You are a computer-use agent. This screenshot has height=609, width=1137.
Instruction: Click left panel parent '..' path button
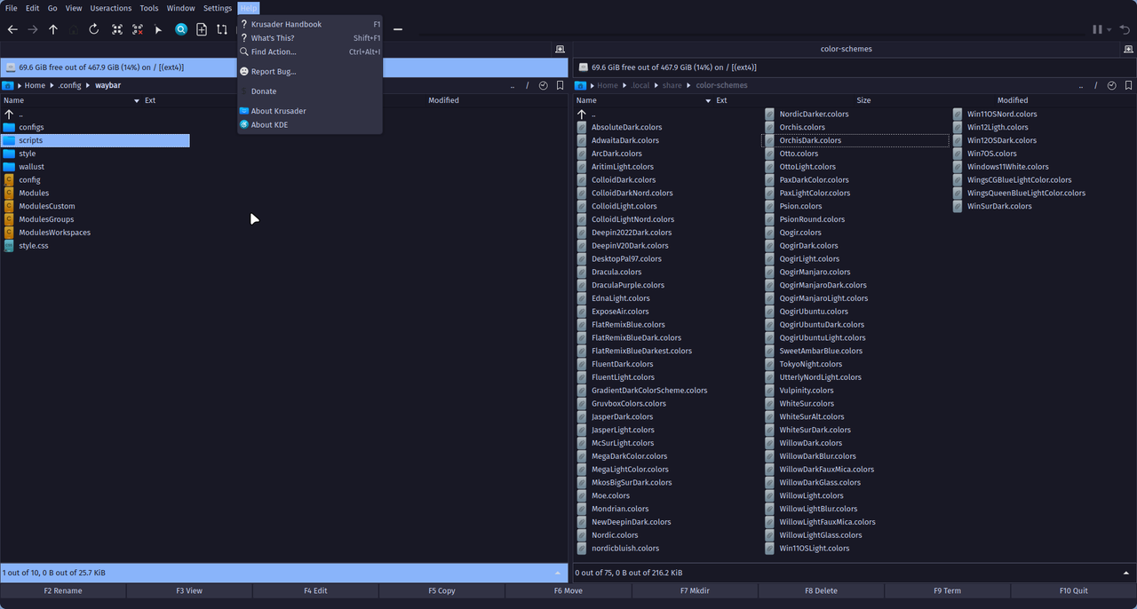512,85
